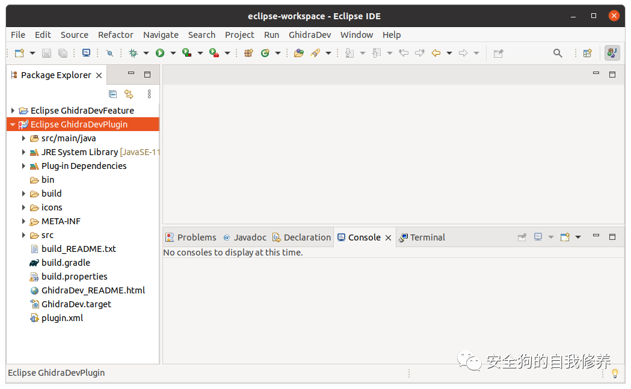The height and width of the screenshot is (389, 631).
Task: Open the Coverage dropdown arrow
Action: click(200, 53)
